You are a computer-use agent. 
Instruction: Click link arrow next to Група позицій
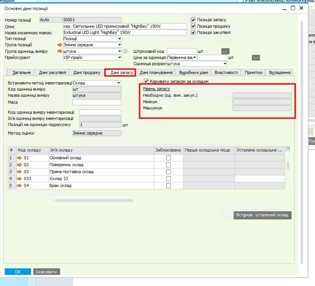(x=60, y=45)
